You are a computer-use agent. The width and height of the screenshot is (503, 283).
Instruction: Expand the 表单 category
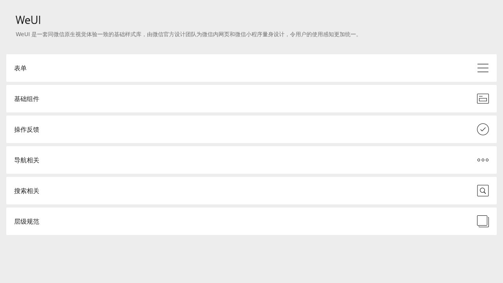coord(20,68)
